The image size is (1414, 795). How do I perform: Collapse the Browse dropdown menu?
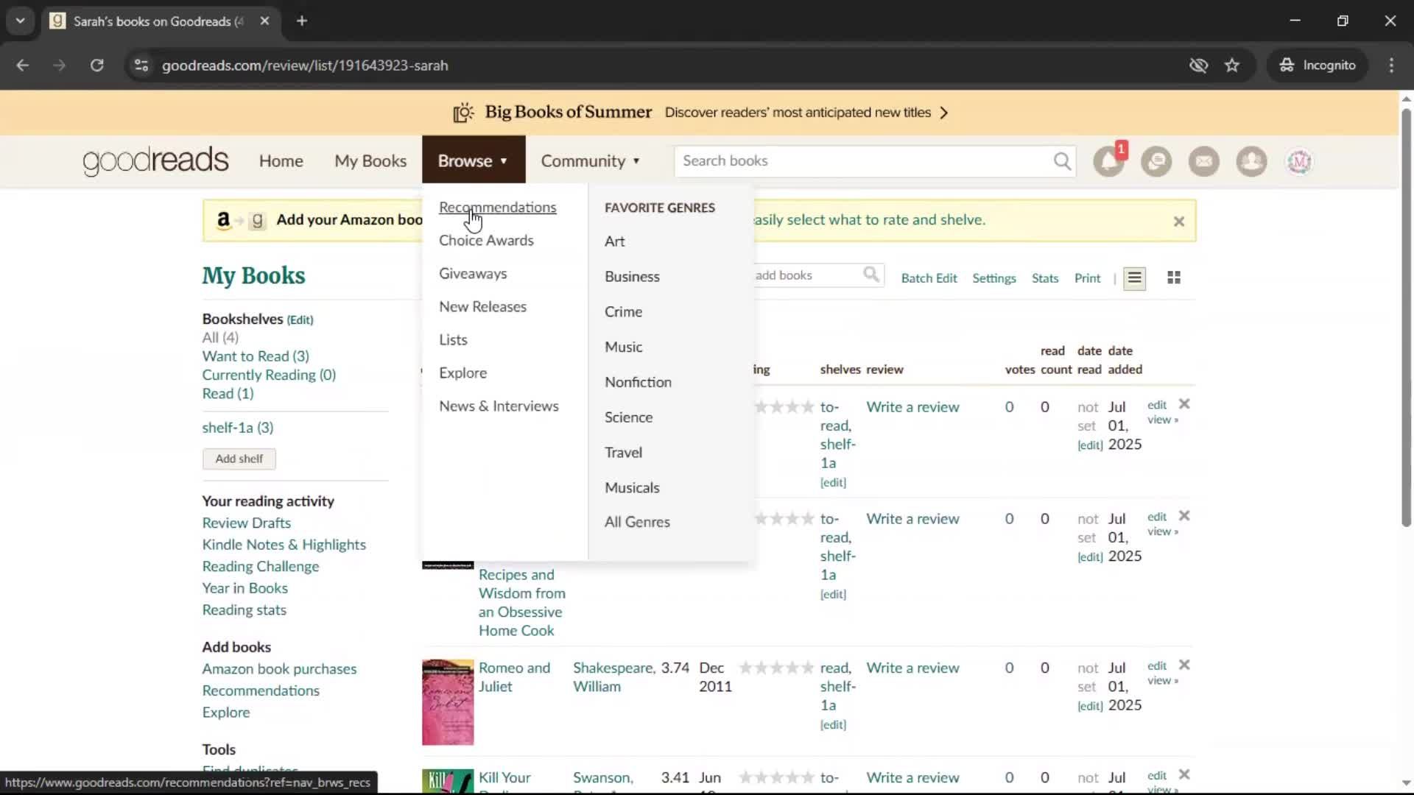coord(474,160)
